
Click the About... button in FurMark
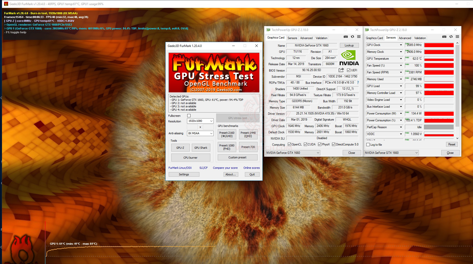coord(231,174)
